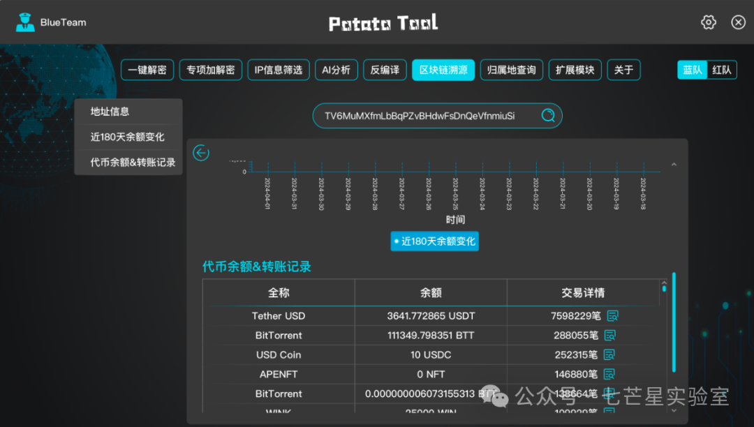View USD Coin transaction details icon
Screen dimensions: 754x427
click(x=609, y=355)
